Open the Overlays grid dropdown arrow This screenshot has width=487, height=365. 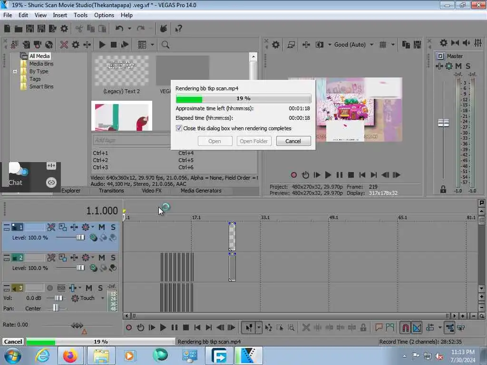click(393, 45)
